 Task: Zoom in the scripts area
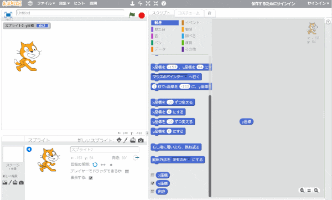(x=316, y=191)
